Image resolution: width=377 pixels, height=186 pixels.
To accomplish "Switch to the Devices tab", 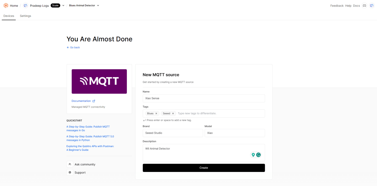I will [x=9, y=16].
